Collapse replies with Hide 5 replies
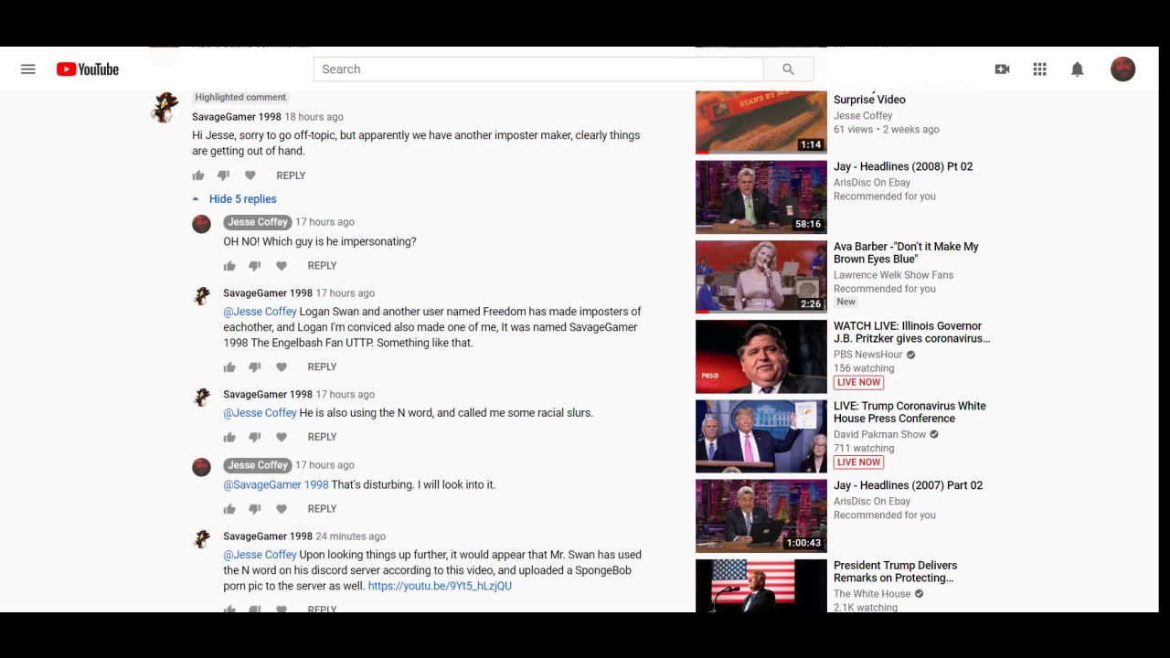This screenshot has width=1170, height=658. [235, 199]
